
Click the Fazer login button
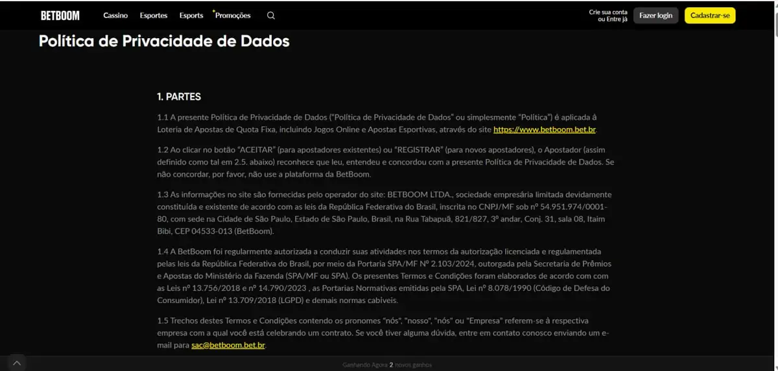[656, 16]
